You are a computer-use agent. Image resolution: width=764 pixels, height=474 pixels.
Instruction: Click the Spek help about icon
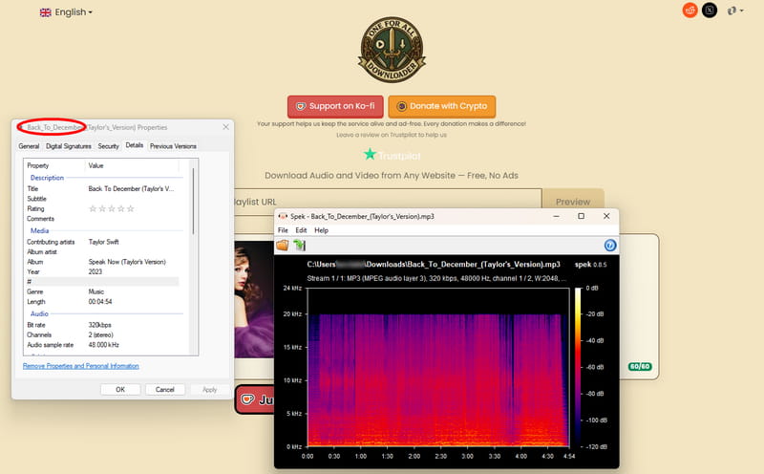click(610, 245)
